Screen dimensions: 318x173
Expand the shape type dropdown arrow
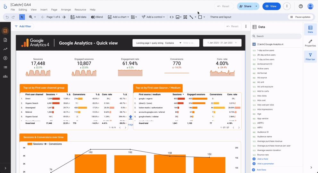point(204,17)
